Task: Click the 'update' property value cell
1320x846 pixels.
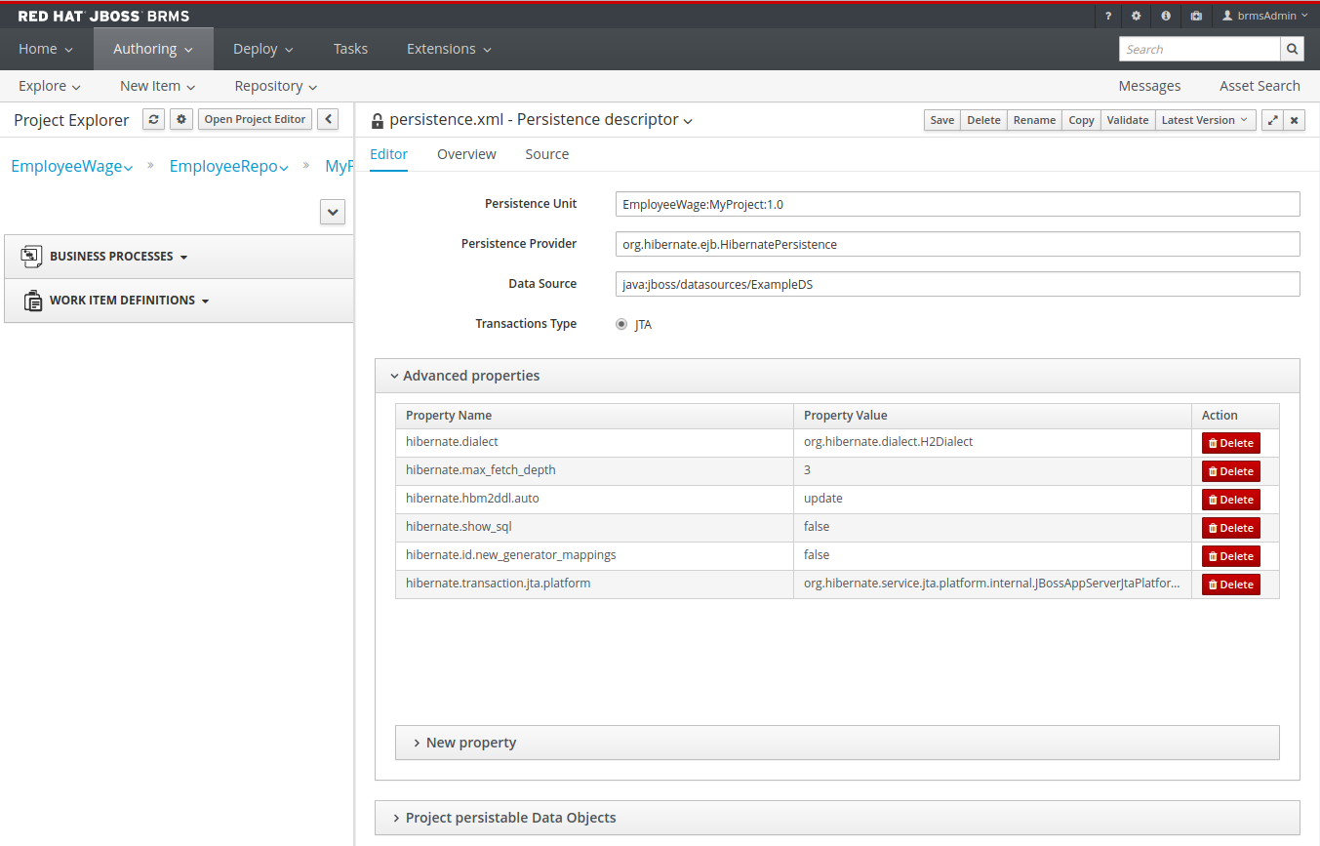Action: click(992, 500)
